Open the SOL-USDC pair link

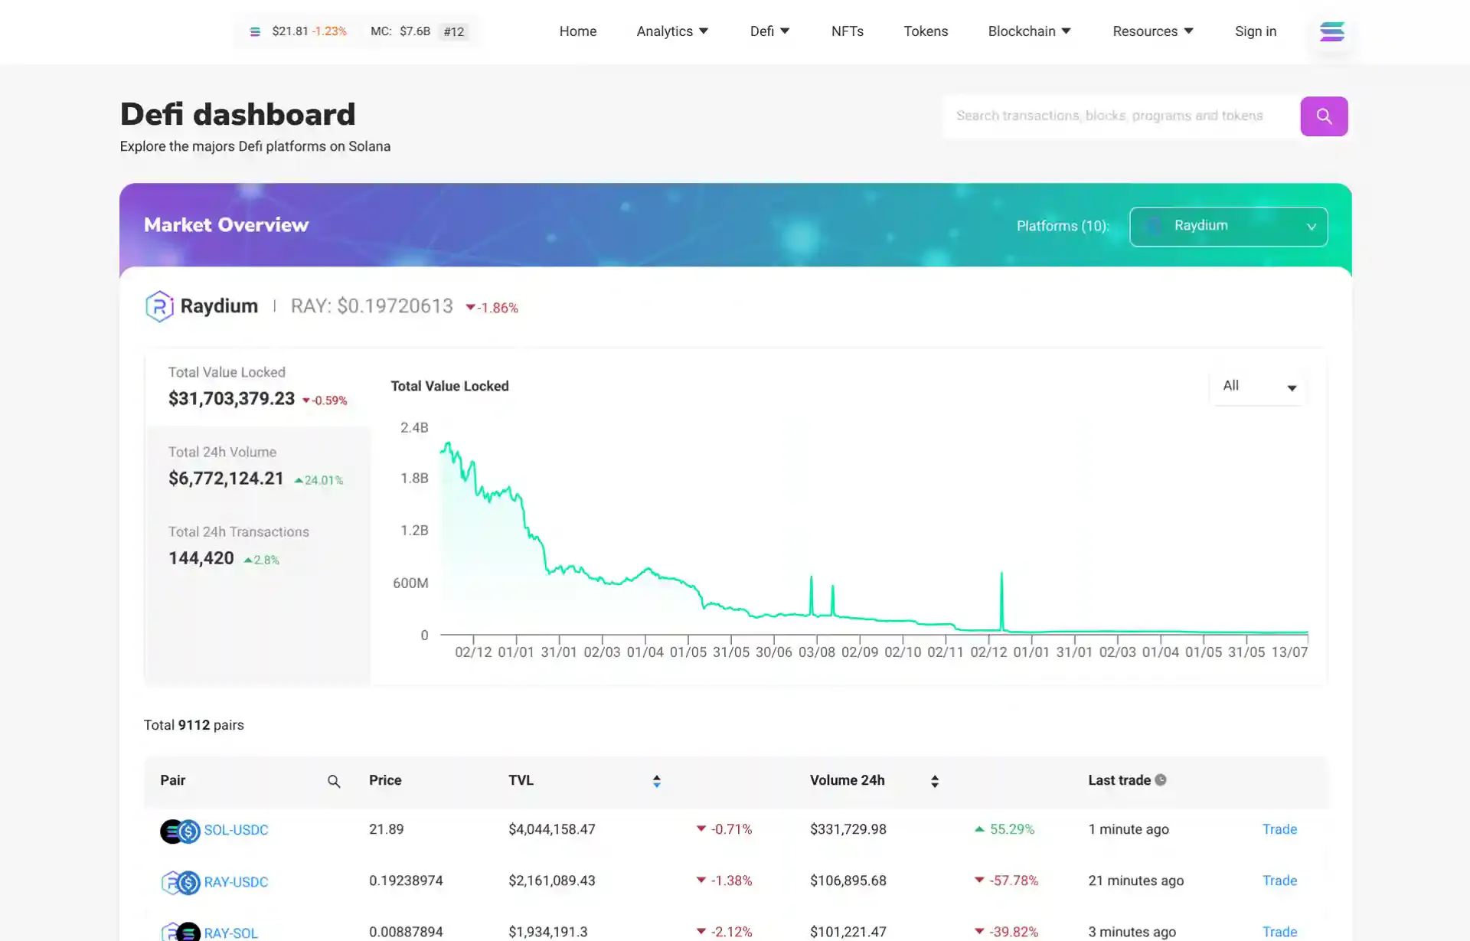pos(236,830)
